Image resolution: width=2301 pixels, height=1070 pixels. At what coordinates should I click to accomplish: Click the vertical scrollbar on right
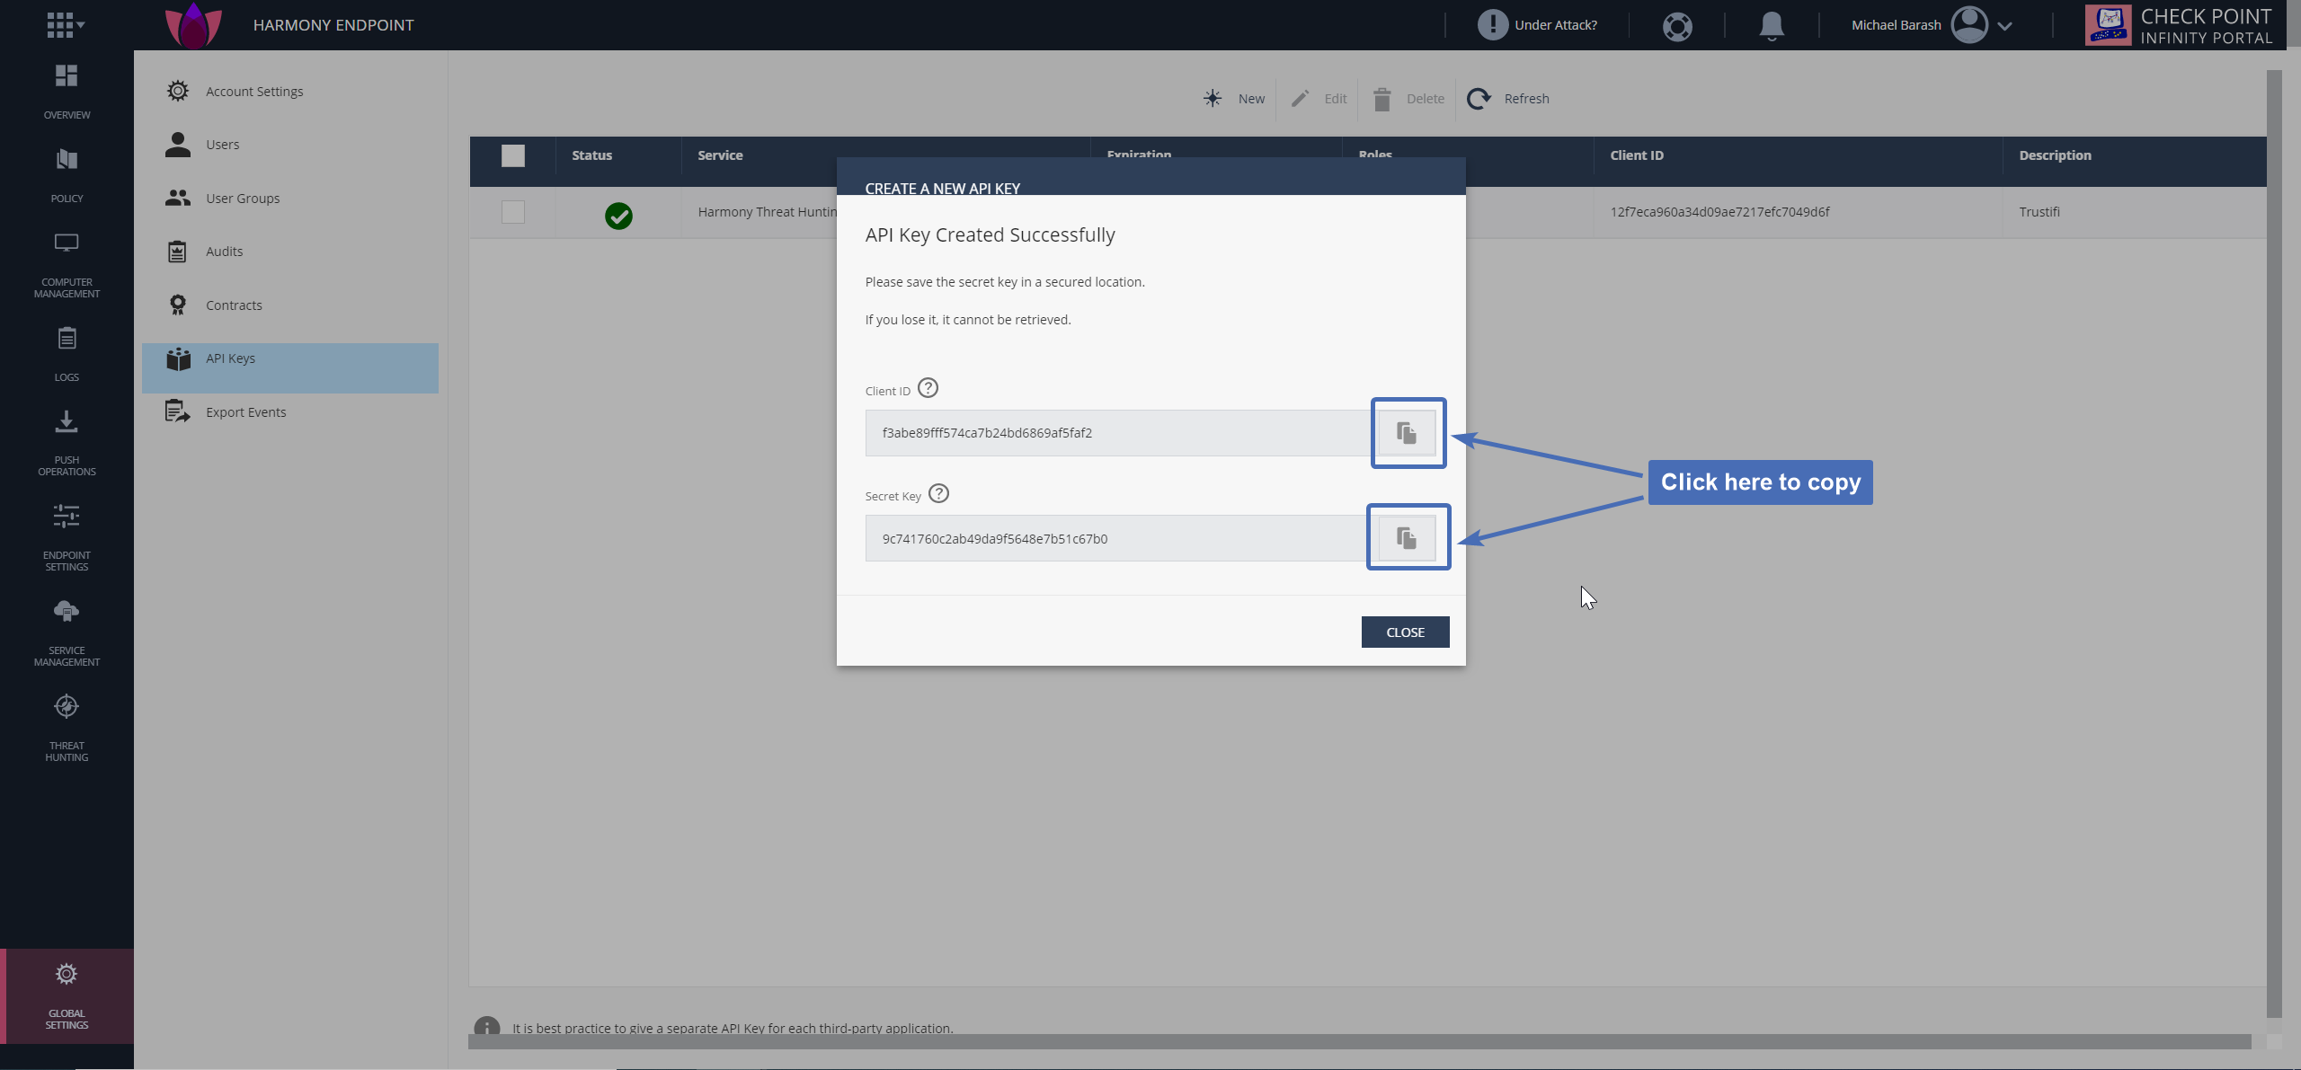click(x=2274, y=544)
